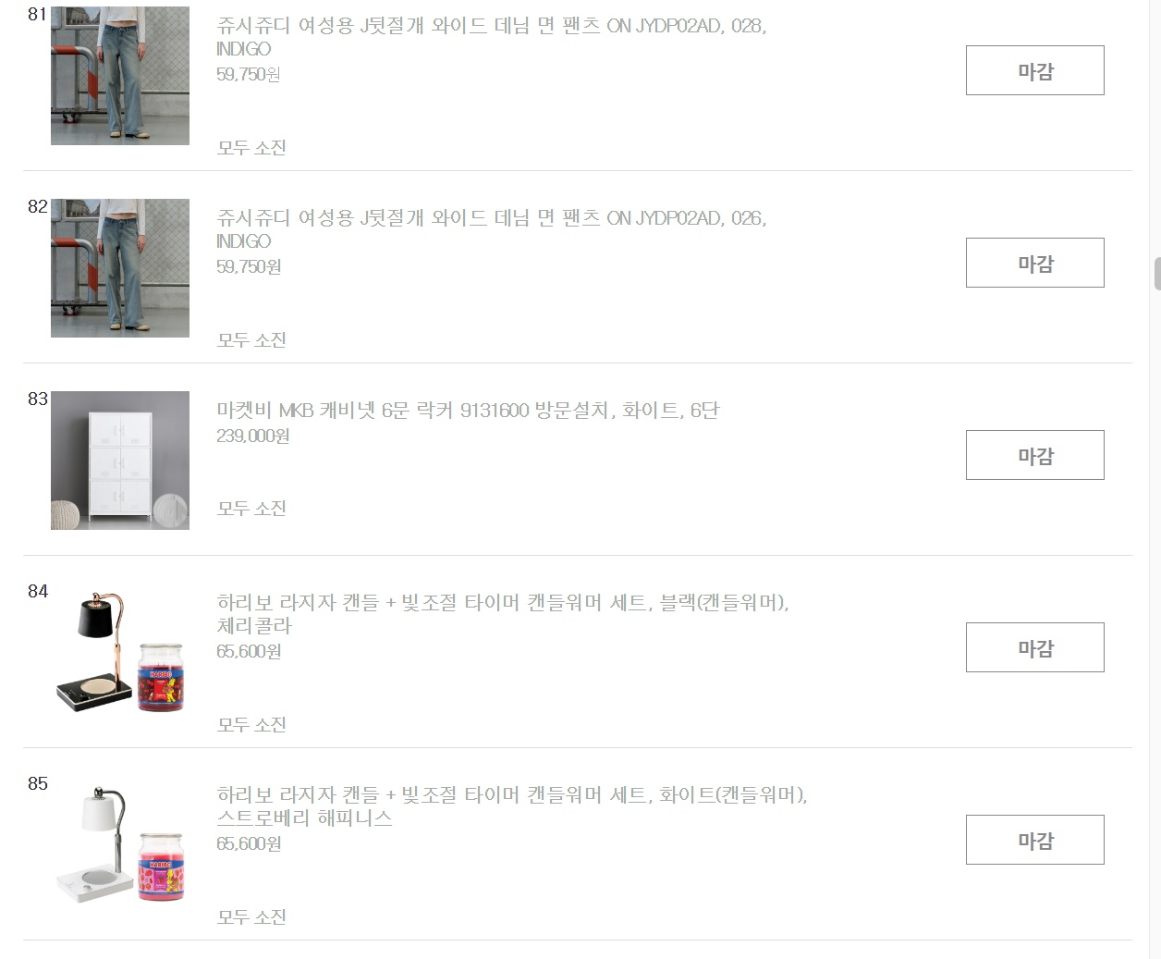
Task: Open the 쥬시쥬디 denim pants 028 INDIGO title
Action: point(492,37)
